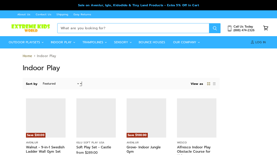The height and width of the screenshot is (155, 277).
Task: Expand the Trampolines menu
Action: [95, 42]
